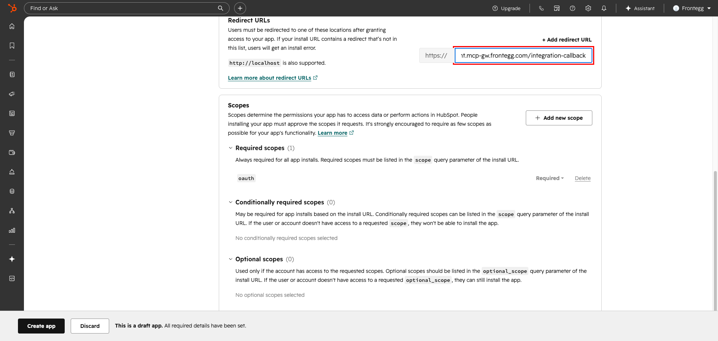Collapse the Conditionally required scopes section
718x341 pixels.
230,202
